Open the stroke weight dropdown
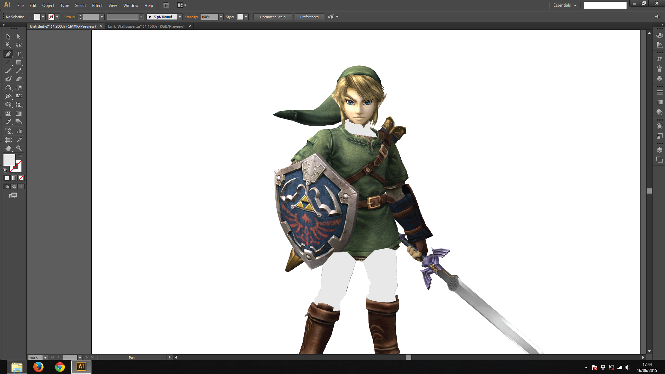 (102, 17)
